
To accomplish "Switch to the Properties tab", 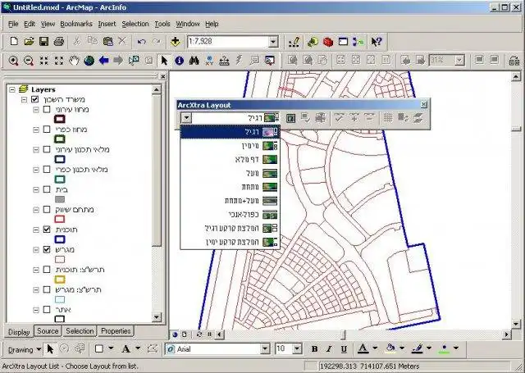I will point(116,331).
